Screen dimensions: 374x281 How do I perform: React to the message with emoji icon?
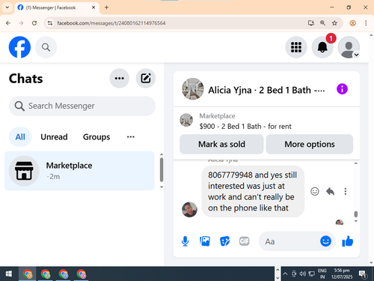tap(315, 191)
